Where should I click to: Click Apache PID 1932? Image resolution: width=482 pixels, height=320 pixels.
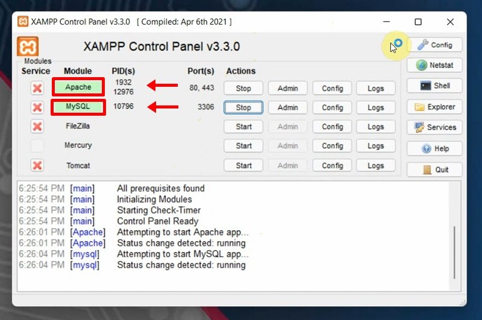pyautogui.click(x=124, y=82)
